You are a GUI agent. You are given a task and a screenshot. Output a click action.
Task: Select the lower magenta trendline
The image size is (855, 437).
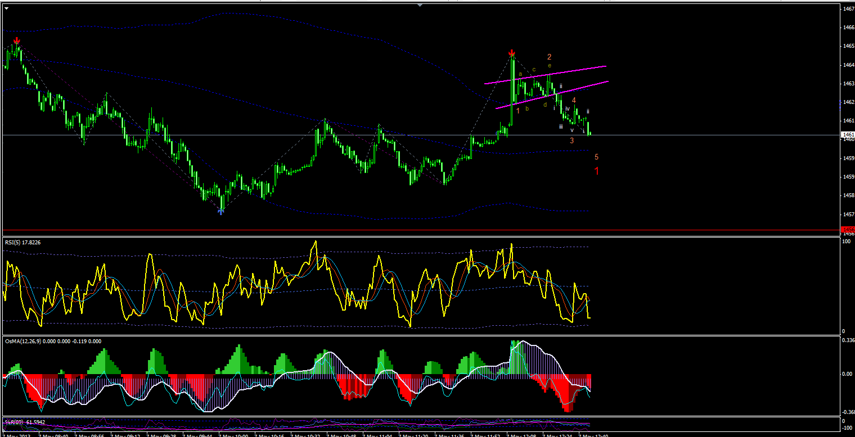552,95
